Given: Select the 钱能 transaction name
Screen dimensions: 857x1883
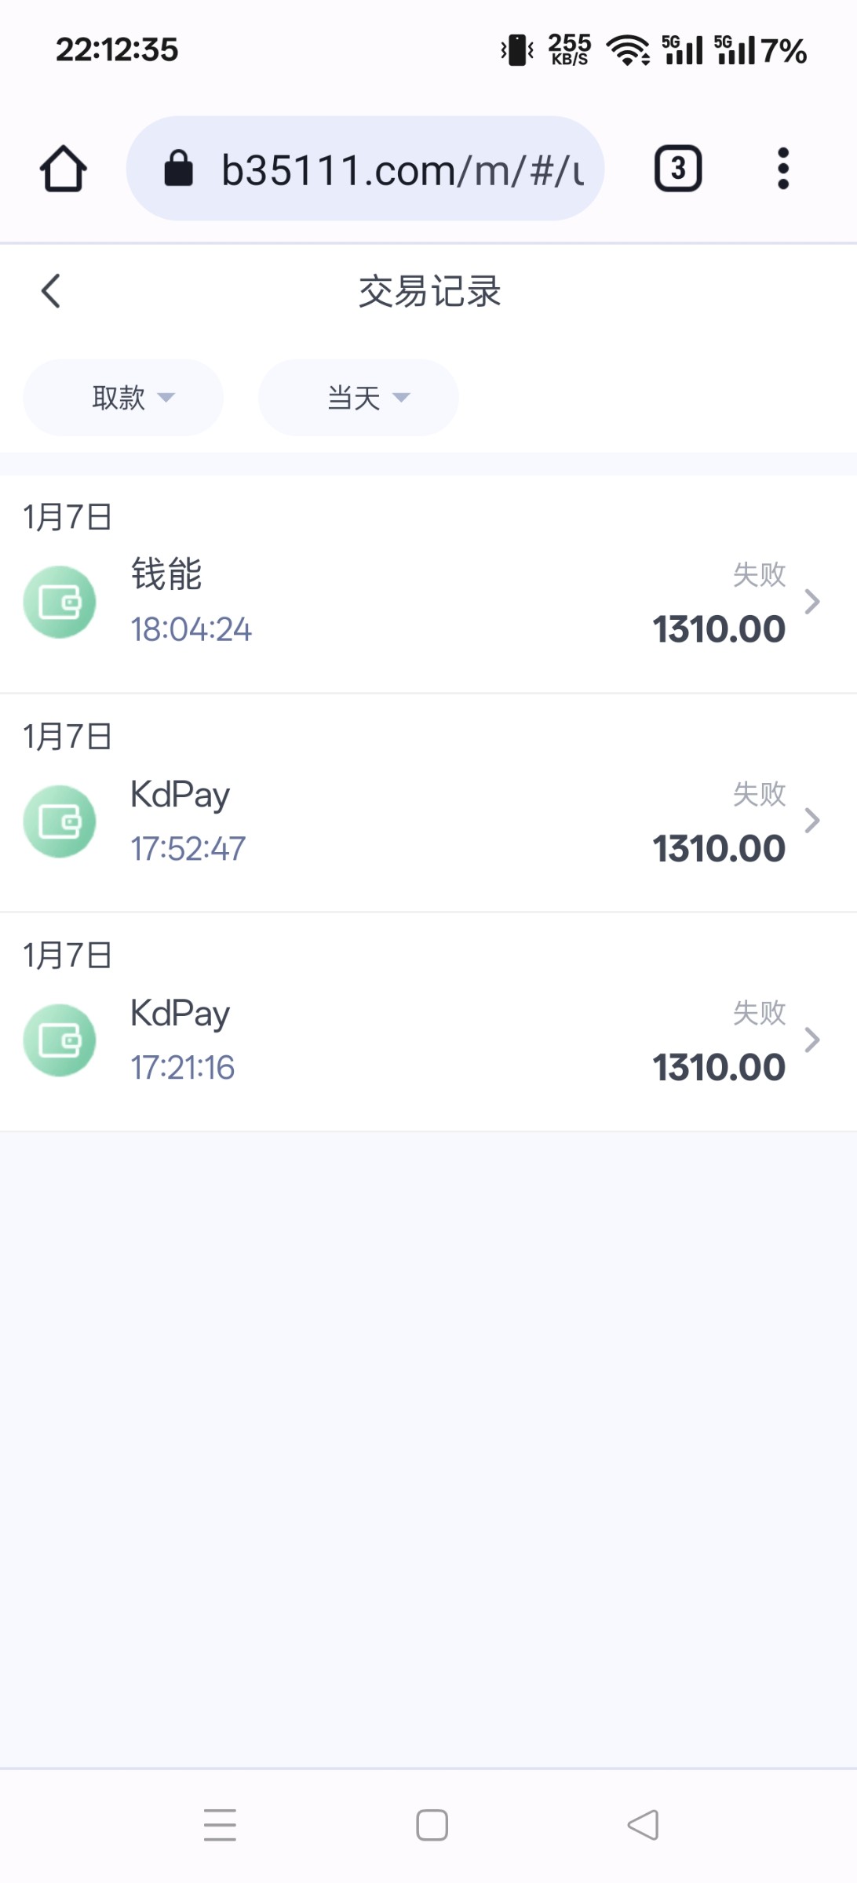Looking at the screenshot, I should [x=166, y=574].
